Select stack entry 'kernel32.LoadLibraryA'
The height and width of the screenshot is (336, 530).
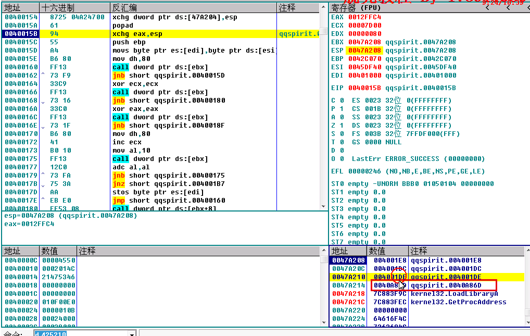(x=454, y=294)
